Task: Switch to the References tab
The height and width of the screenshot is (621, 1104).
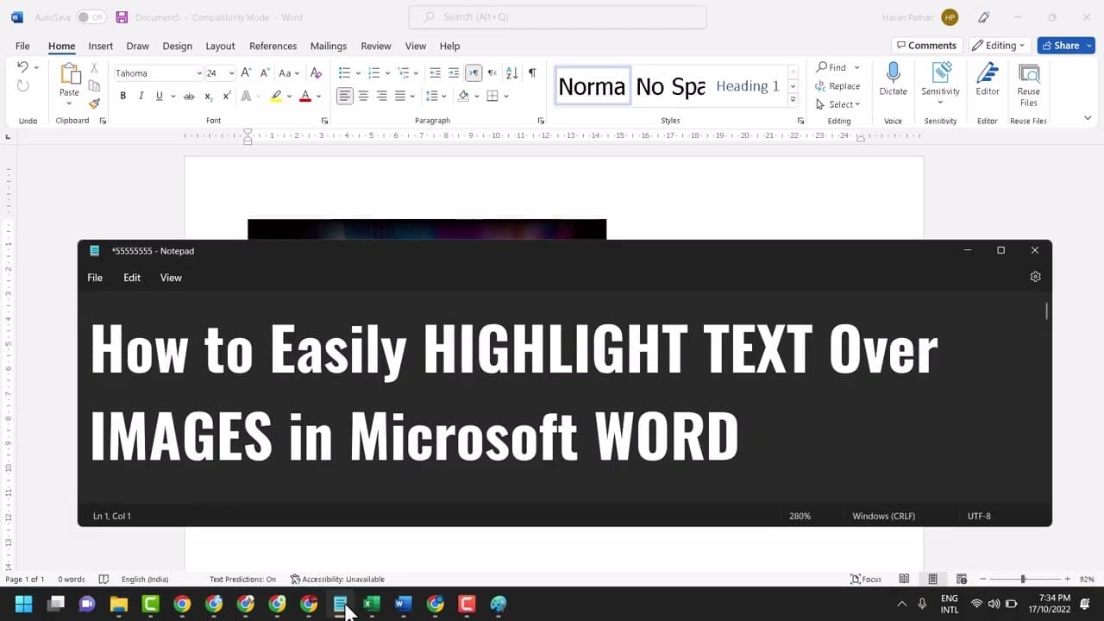Action: [x=273, y=46]
